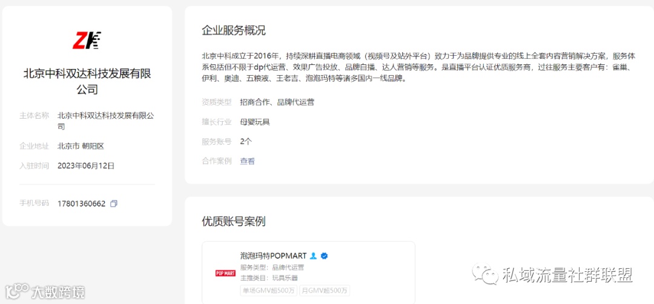Screen dimensions: 654x304
Task: Click the 企业地址 label
Action: [x=34, y=146]
